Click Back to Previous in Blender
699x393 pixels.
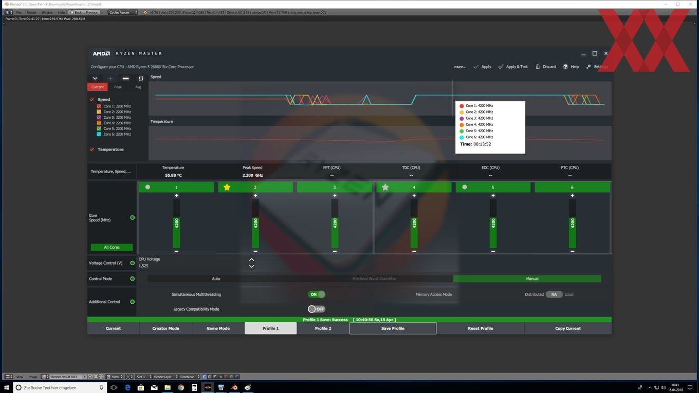click(84, 12)
